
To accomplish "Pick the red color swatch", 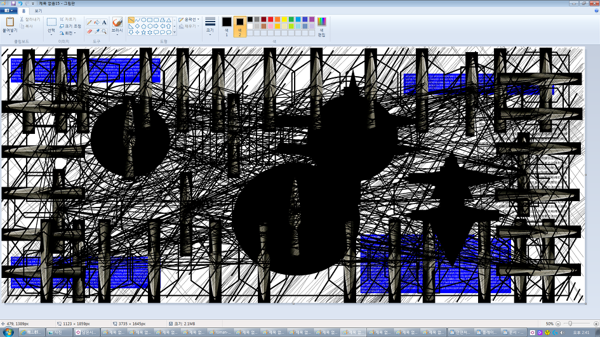I will coord(270,20).
